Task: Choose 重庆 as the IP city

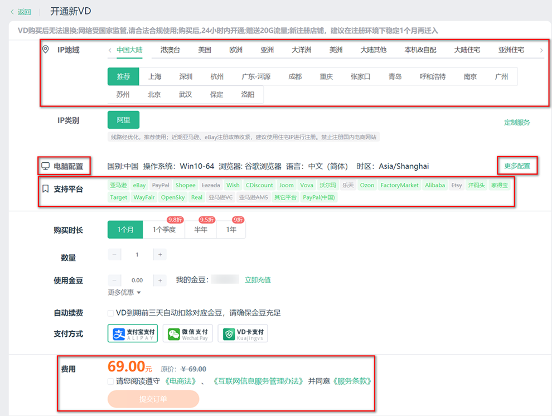Action: (326, 76)
